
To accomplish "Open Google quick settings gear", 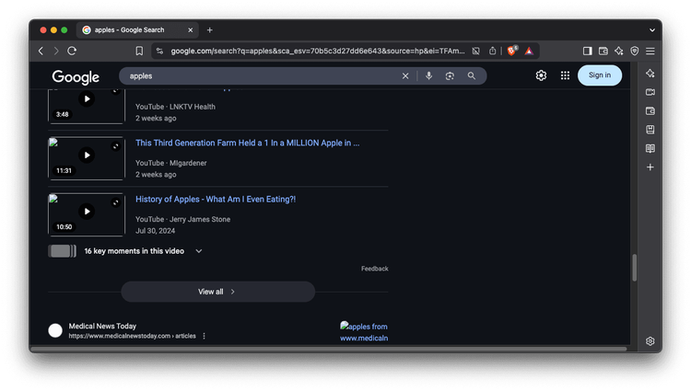I will [541, 75].
